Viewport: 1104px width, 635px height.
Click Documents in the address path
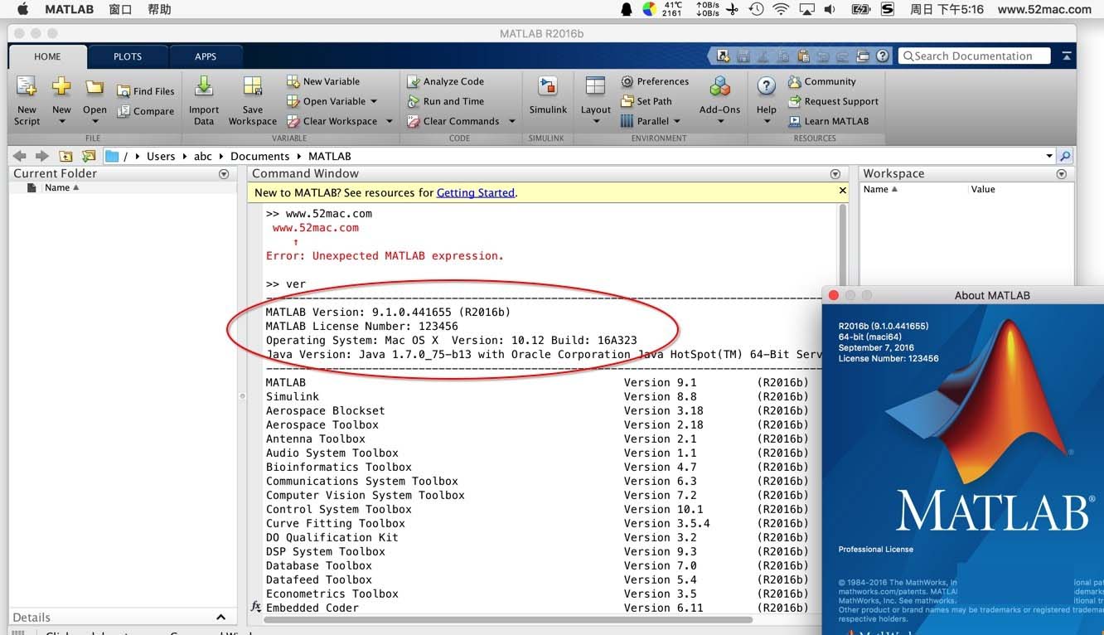260,156
